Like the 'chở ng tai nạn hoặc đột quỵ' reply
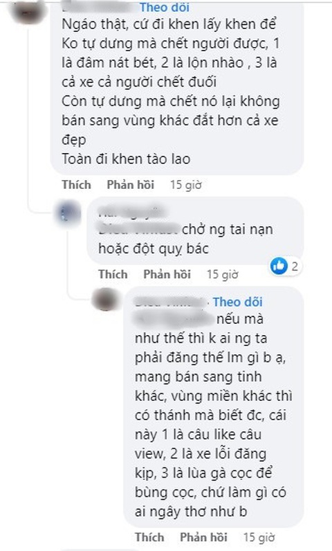The image size is (332, 551). click(x=113, y=274)
